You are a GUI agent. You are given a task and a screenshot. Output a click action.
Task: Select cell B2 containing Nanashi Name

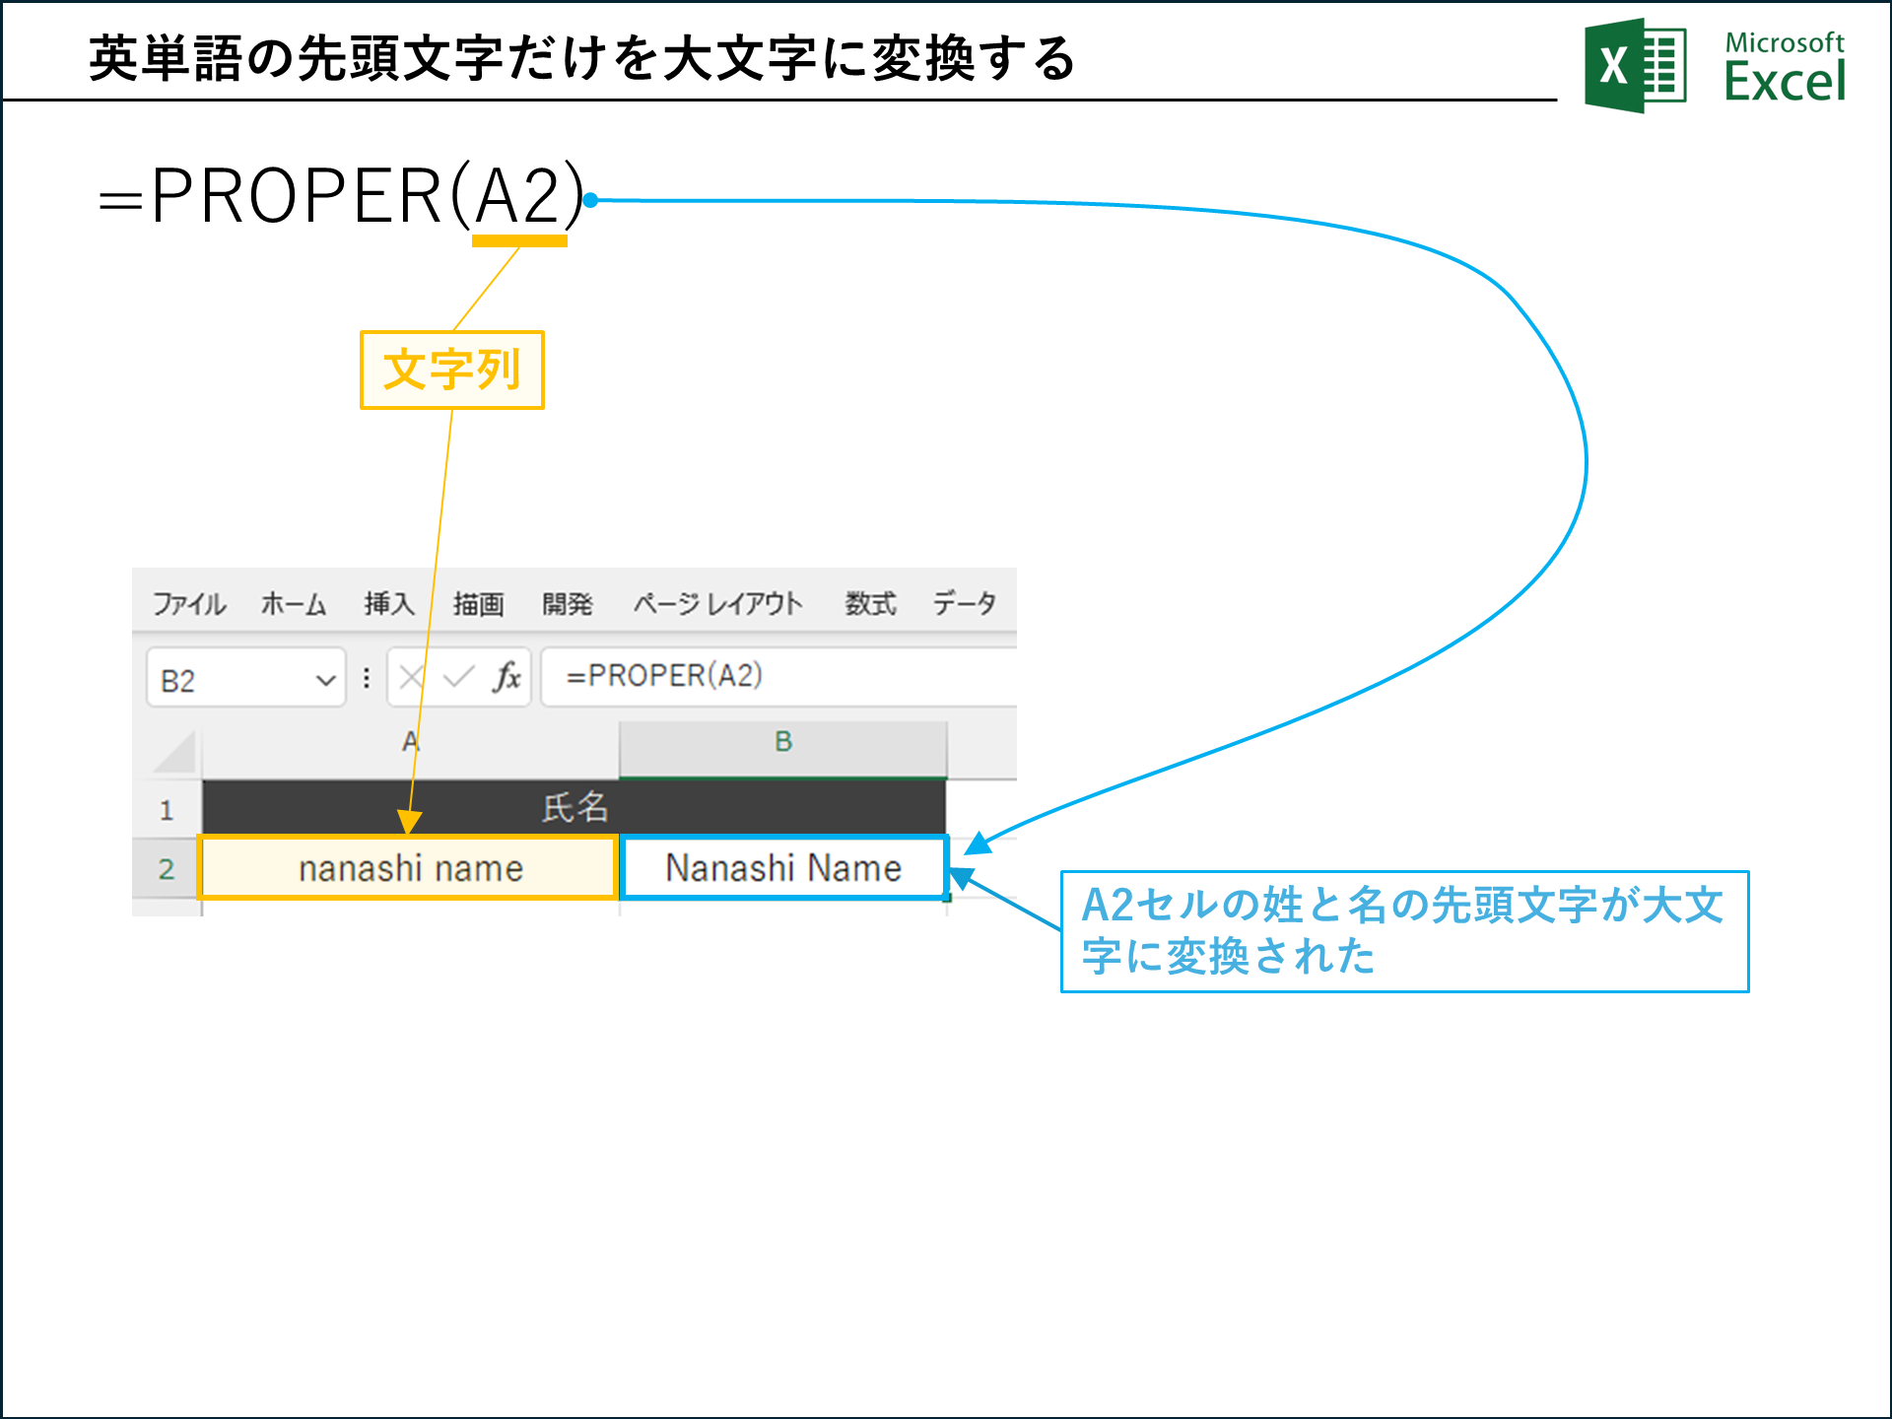point(783,868)
